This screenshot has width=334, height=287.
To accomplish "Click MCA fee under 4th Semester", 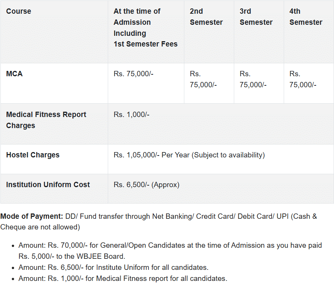I will [x=303, y=79].
